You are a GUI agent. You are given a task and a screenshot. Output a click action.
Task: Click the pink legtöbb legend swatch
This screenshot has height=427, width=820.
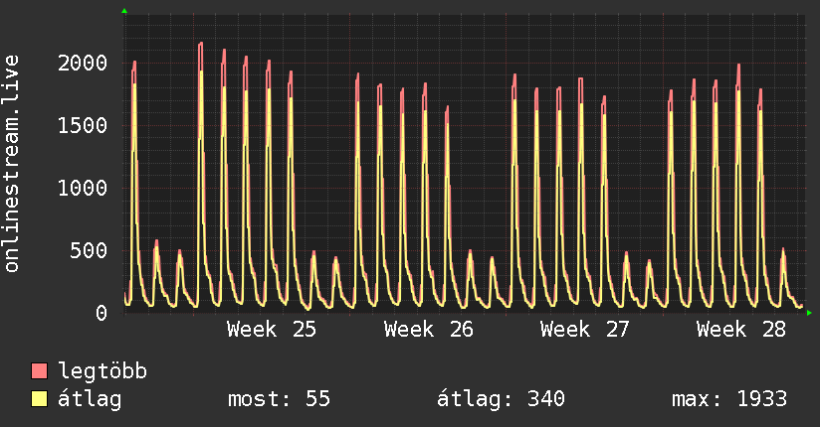[39, 370]
